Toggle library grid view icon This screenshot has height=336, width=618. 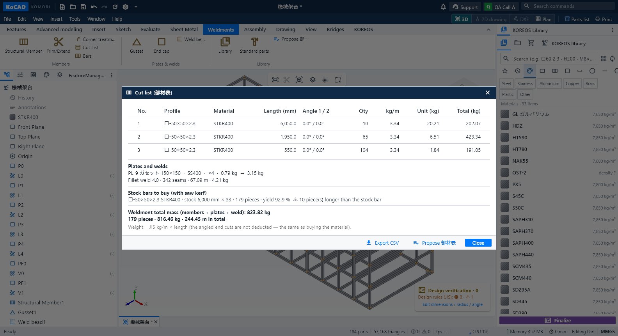604,59
